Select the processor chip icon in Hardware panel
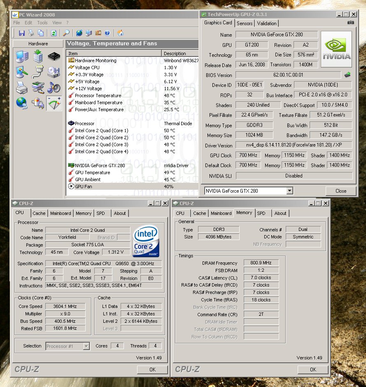 tap(54, 56)
